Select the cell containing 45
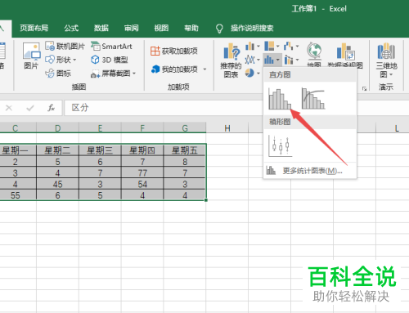 (57, 184)
